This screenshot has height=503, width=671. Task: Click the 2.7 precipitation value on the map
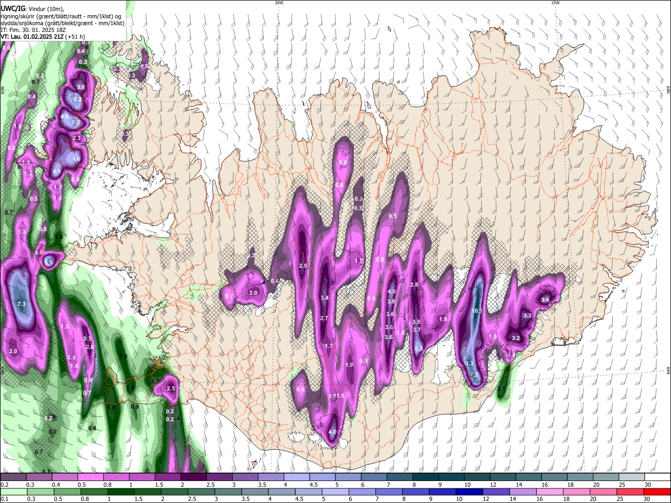click(323, 318)
